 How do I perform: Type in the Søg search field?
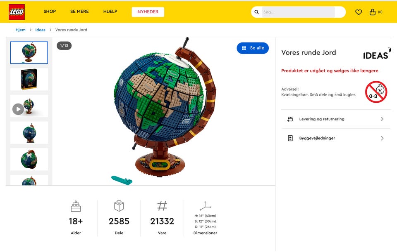298,12
